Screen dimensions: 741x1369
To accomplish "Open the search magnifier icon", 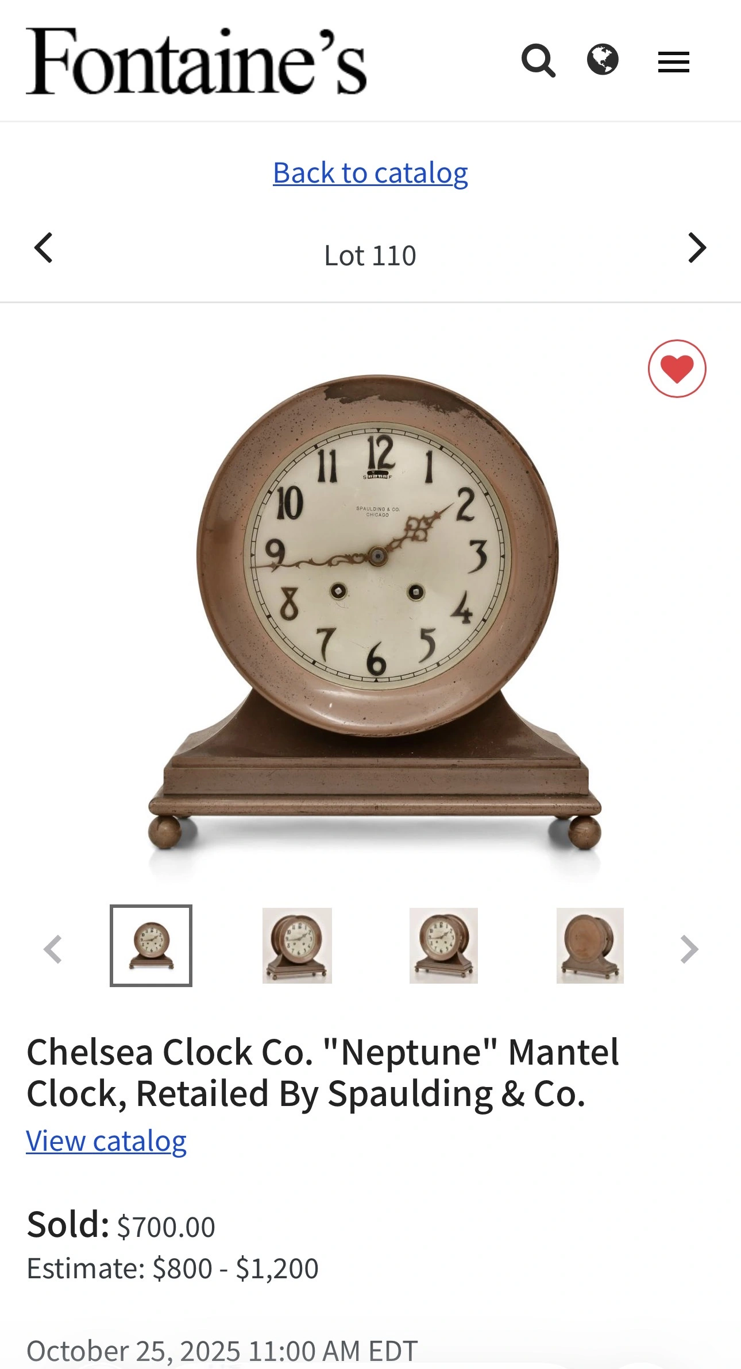I will [x=538, y=60].
